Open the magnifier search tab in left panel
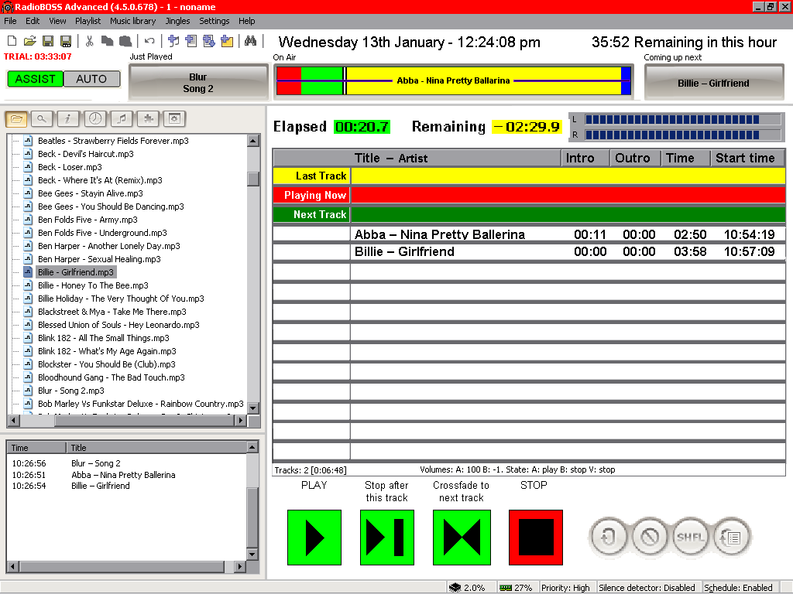This screenshot has width=793, height=594. (x=42, y=118)
